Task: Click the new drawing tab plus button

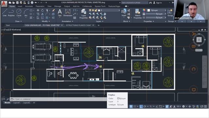Action: click(x=99, y=25)
